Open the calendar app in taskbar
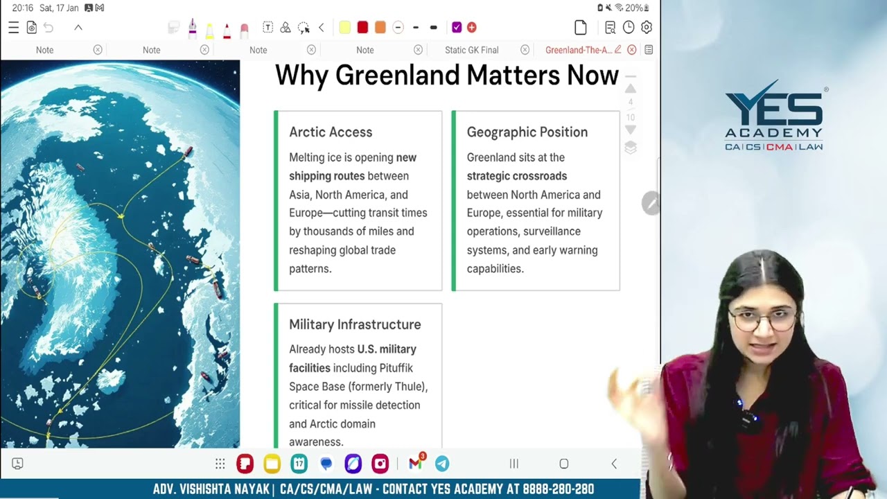Screen dimensions: 887x499 [299, 464]
